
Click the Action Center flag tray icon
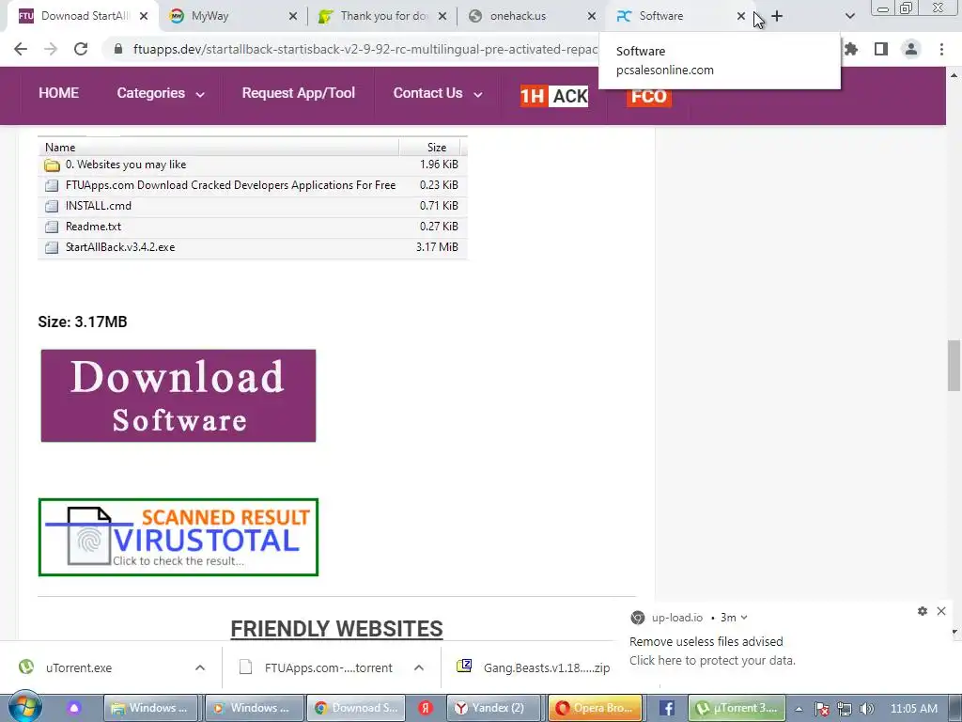click(x=822, y=709)
